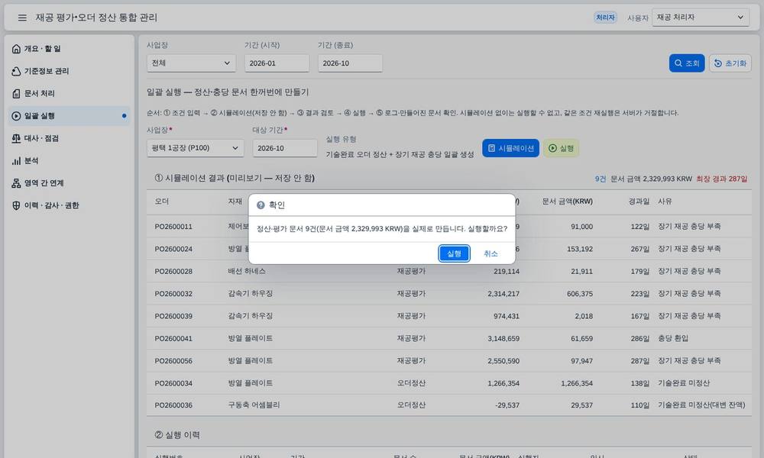Click the 조회 search button
Image resolution: width=764 pixels, height=458 pixels.
point(687,63)
